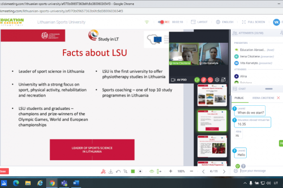Zoom in with the plus button
Screen dimensions: 283x188
(171, 171)
